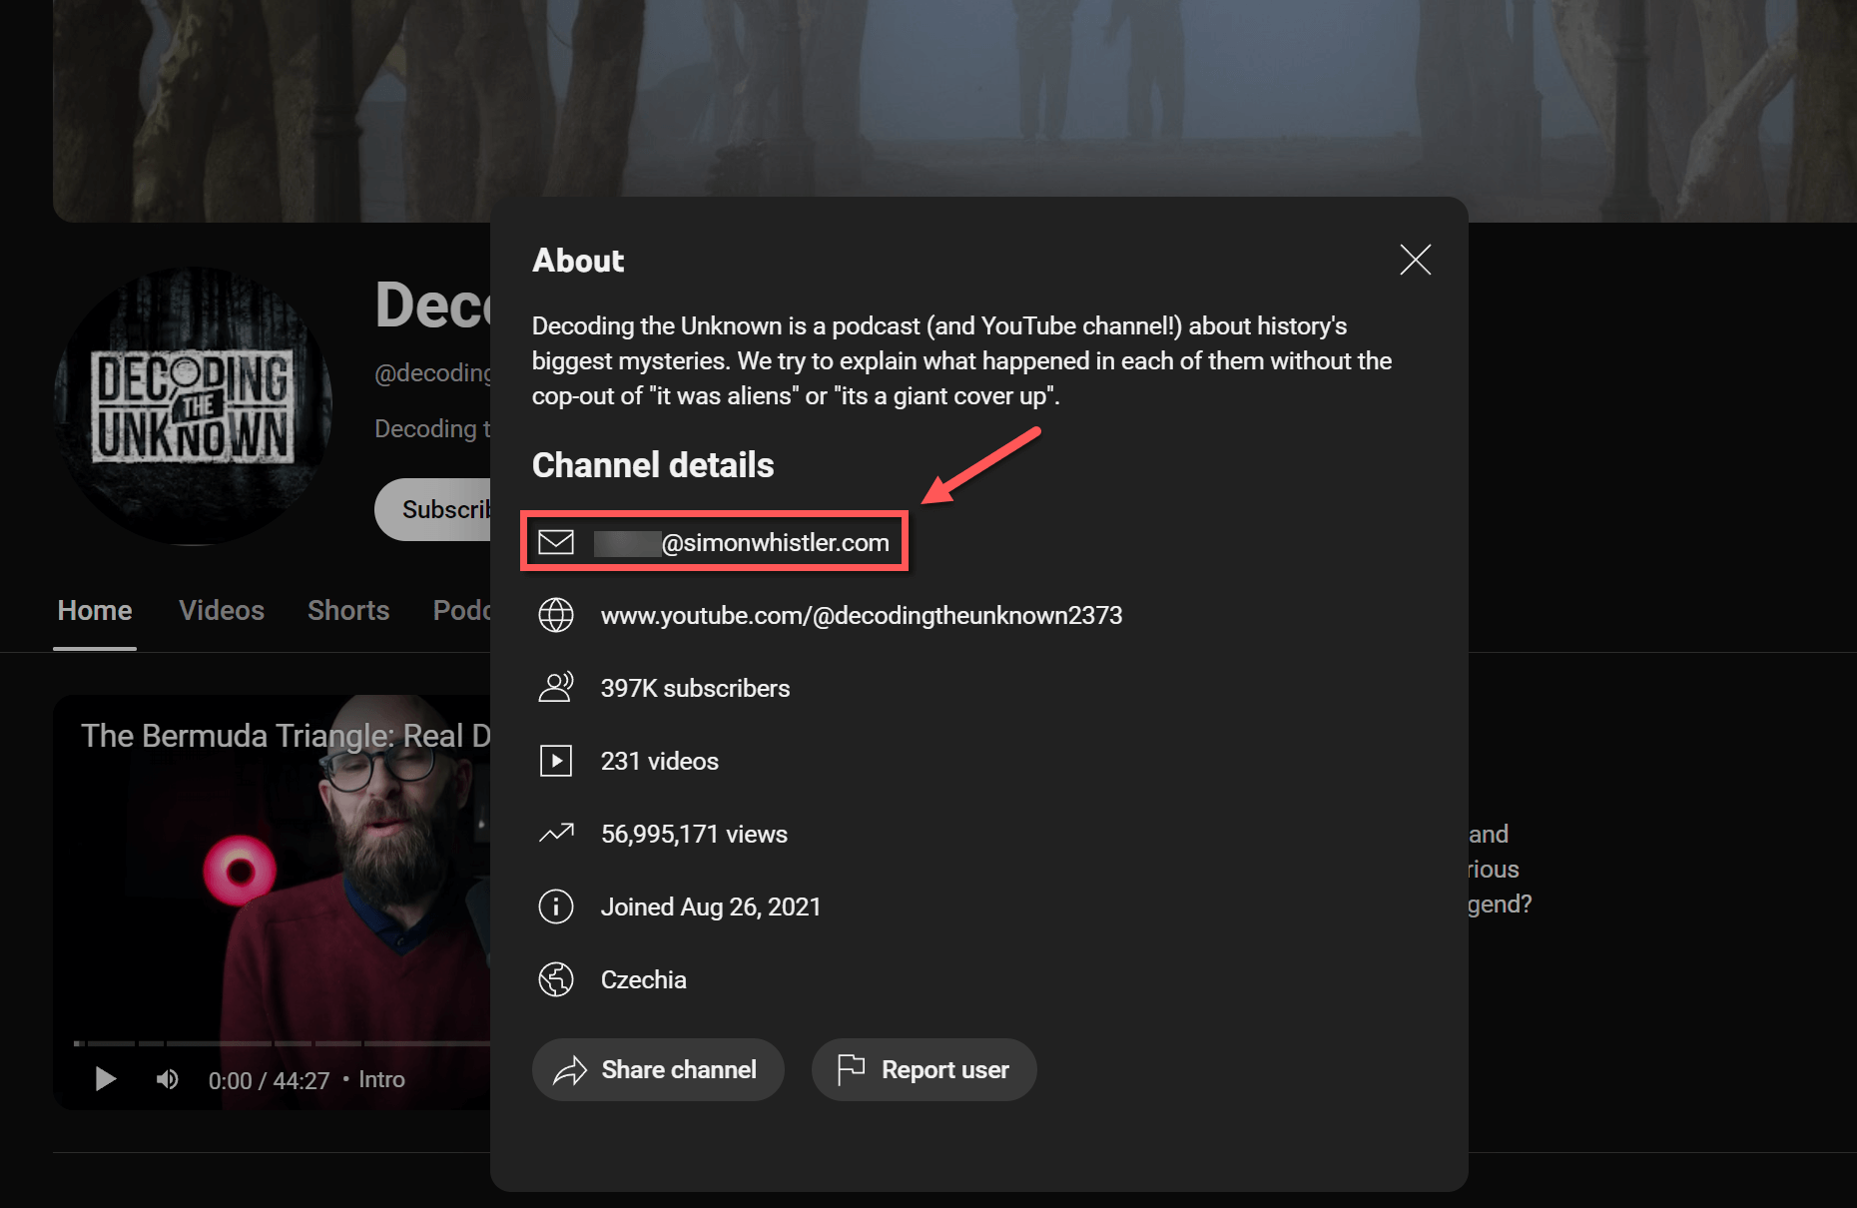Click the Decoding the Unknown channel avatar
This screenshot has width=1857, height=1208.
192,405
